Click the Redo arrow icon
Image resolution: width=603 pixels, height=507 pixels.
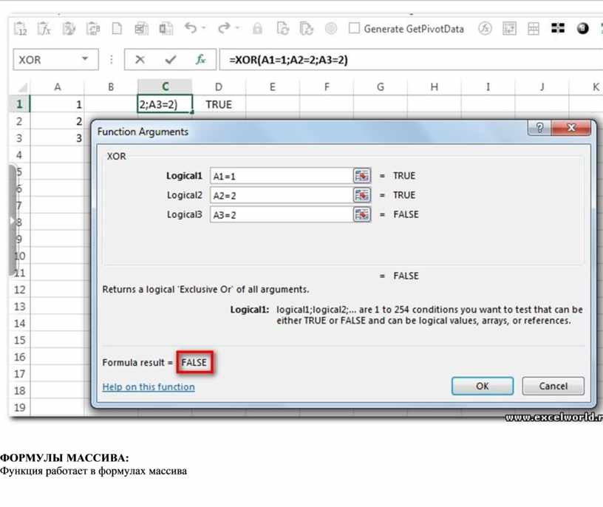pyautogui.click(x=224, y=29)
